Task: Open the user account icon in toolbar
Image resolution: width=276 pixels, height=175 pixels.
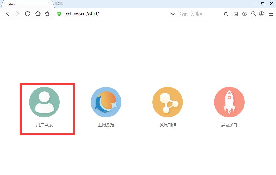Action: (261, 14)
